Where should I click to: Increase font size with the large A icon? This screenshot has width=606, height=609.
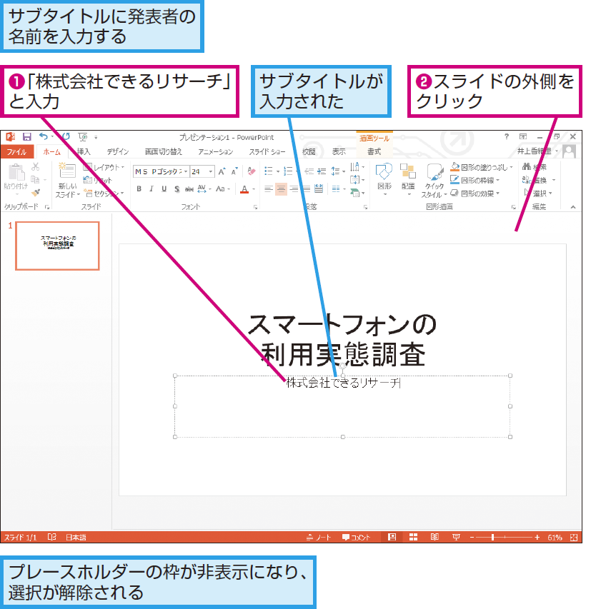click(x=222, y=171)
